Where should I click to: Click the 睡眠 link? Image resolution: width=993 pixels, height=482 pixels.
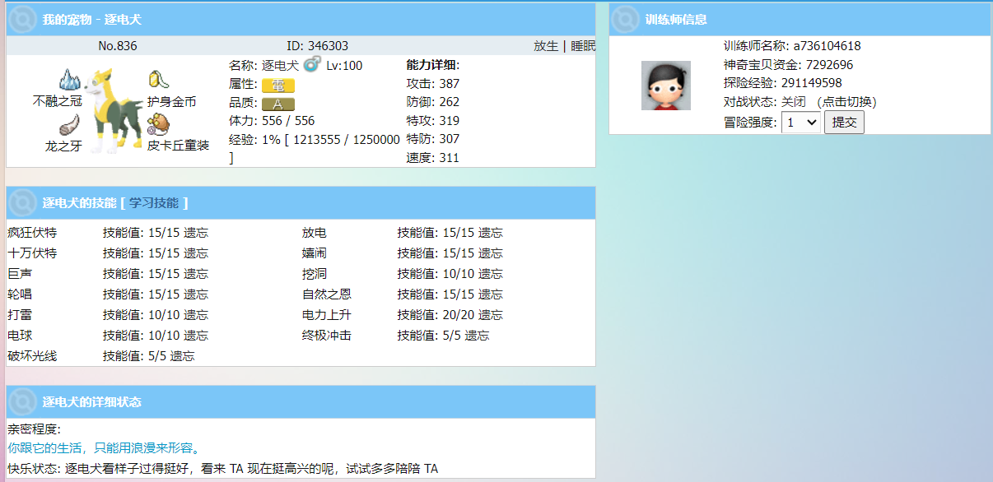(x=583, y=46)
